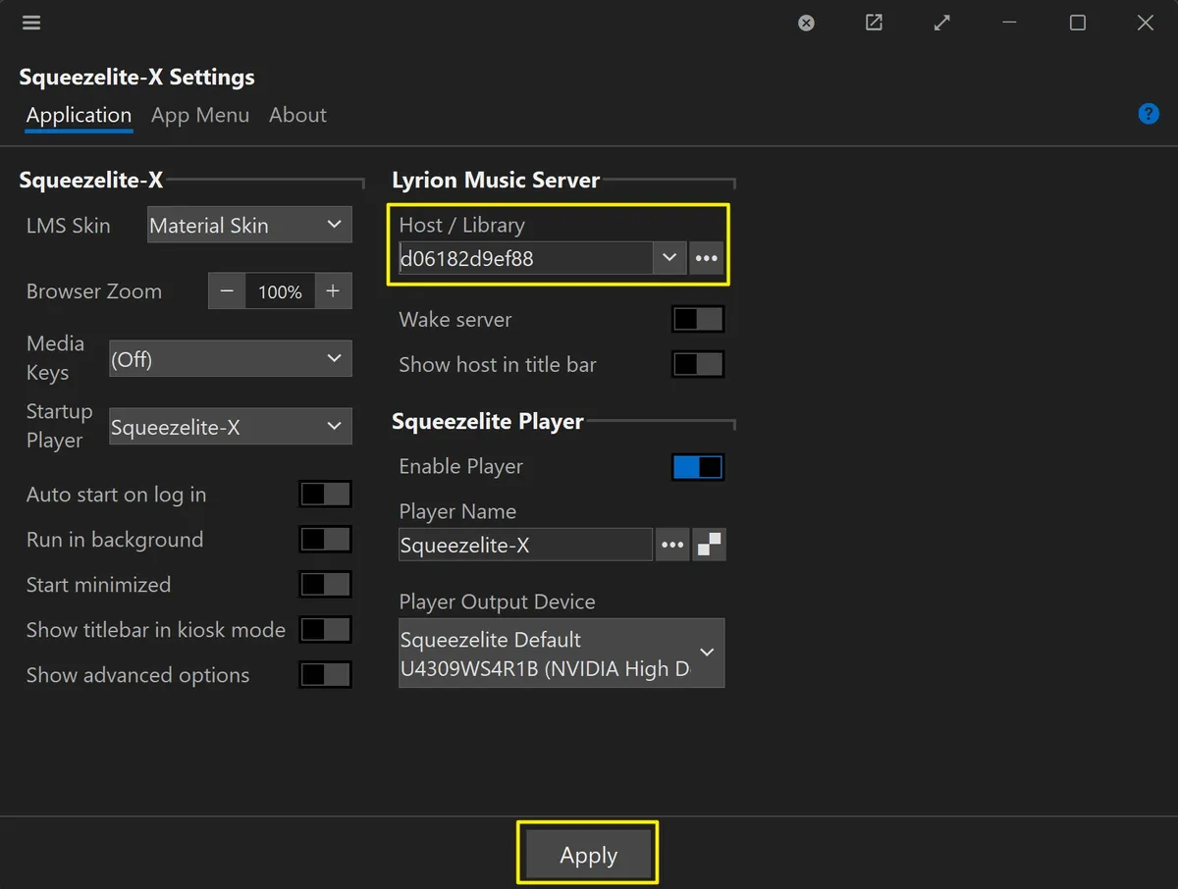1178x889 pixels.
Task: Decrease Browser Zoom with minus button
Action: (x=227, y=291)
